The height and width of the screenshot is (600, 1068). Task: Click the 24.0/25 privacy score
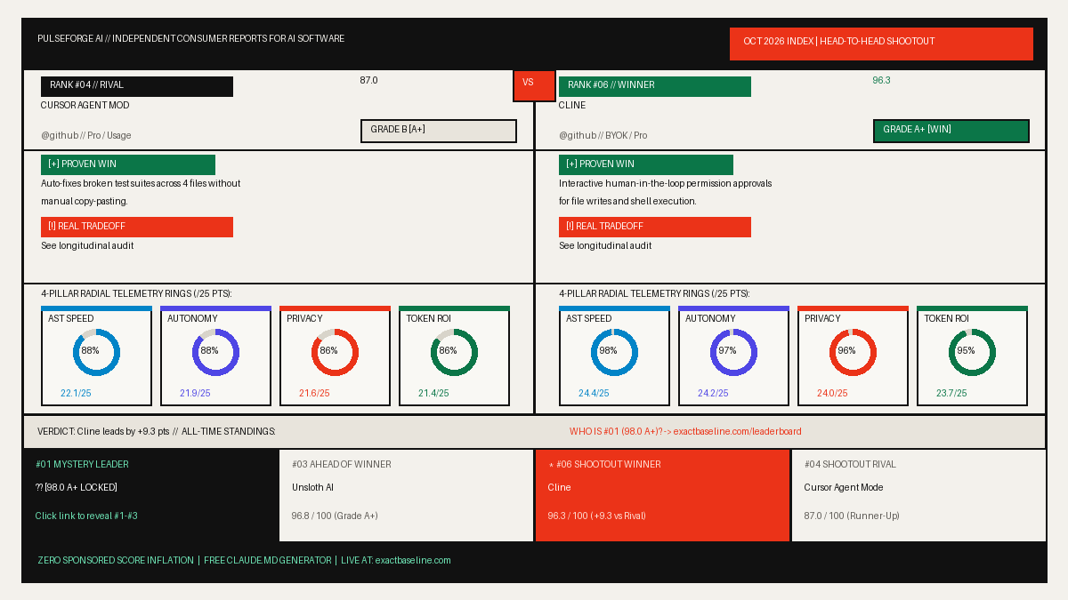[832, 394]
